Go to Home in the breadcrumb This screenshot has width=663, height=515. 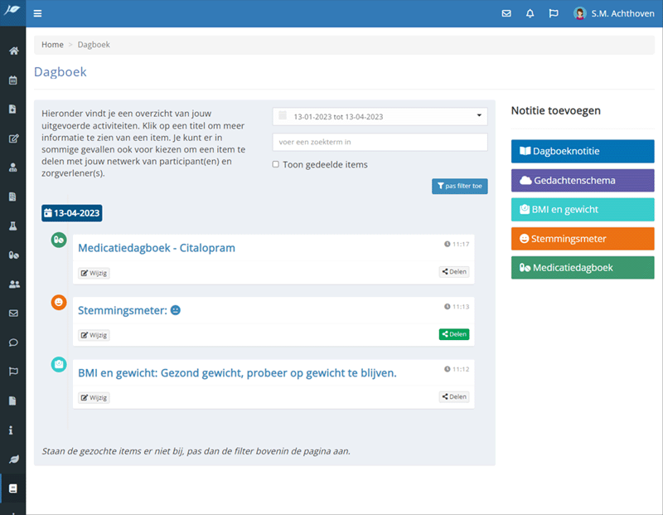[x=52, y=45]
